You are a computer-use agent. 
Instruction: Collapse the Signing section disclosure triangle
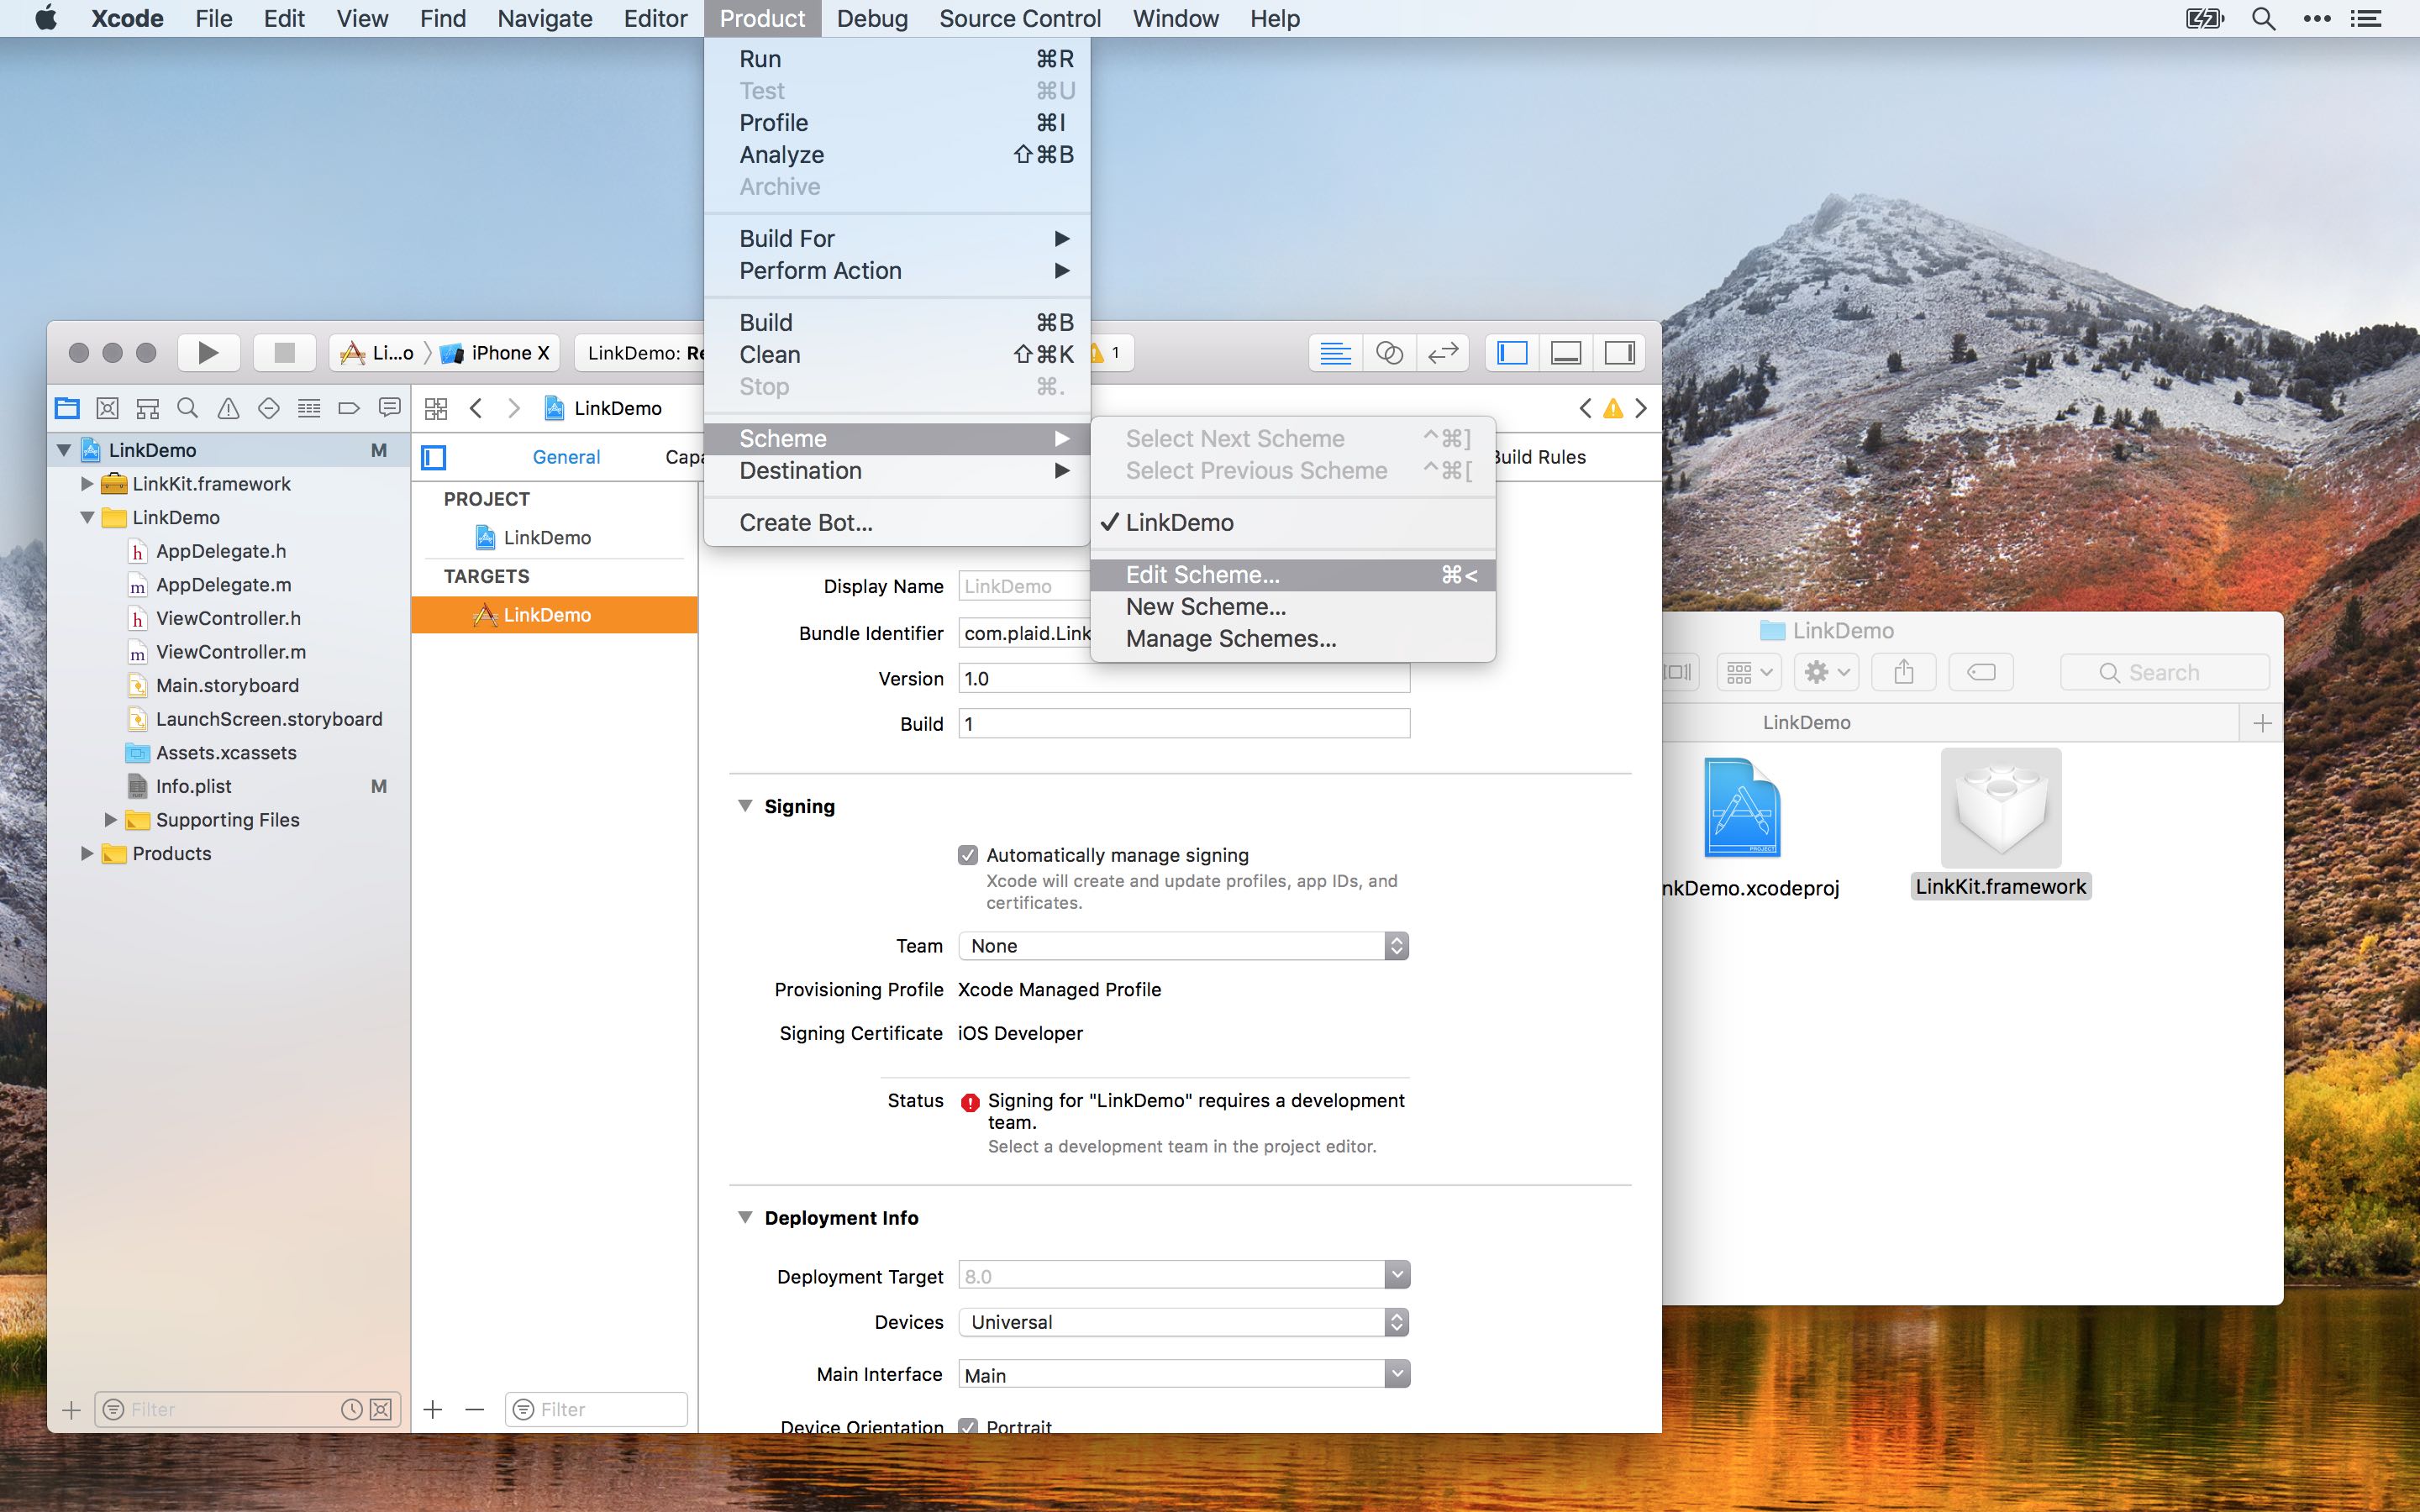745,805
